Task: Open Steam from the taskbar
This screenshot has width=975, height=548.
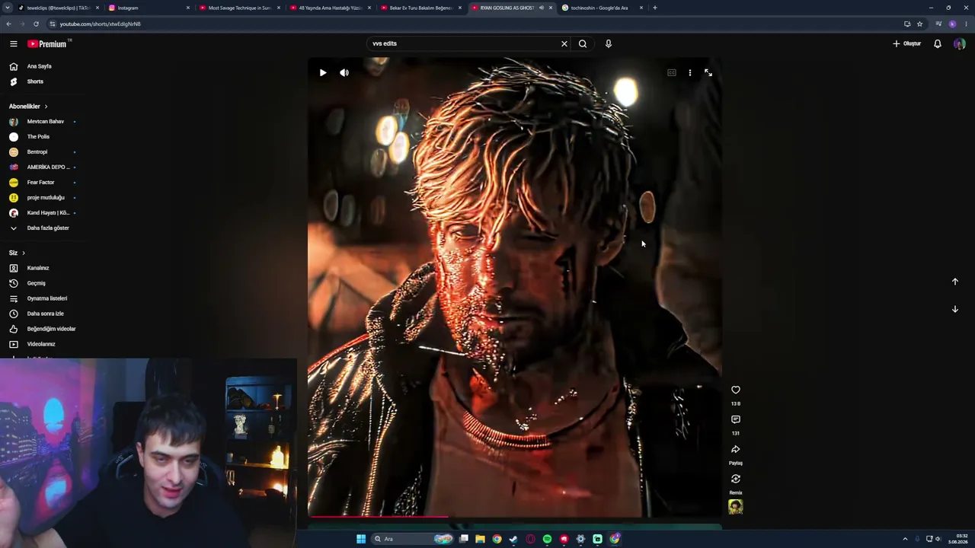Action: (513, 539)
